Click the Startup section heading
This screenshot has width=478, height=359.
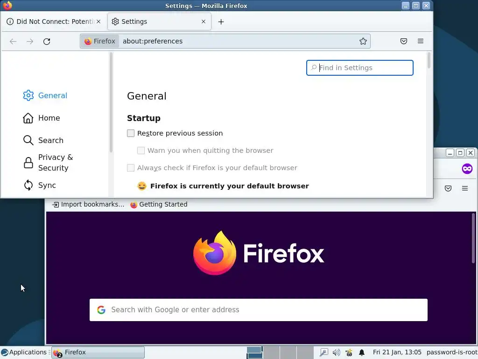coord(144,118)
